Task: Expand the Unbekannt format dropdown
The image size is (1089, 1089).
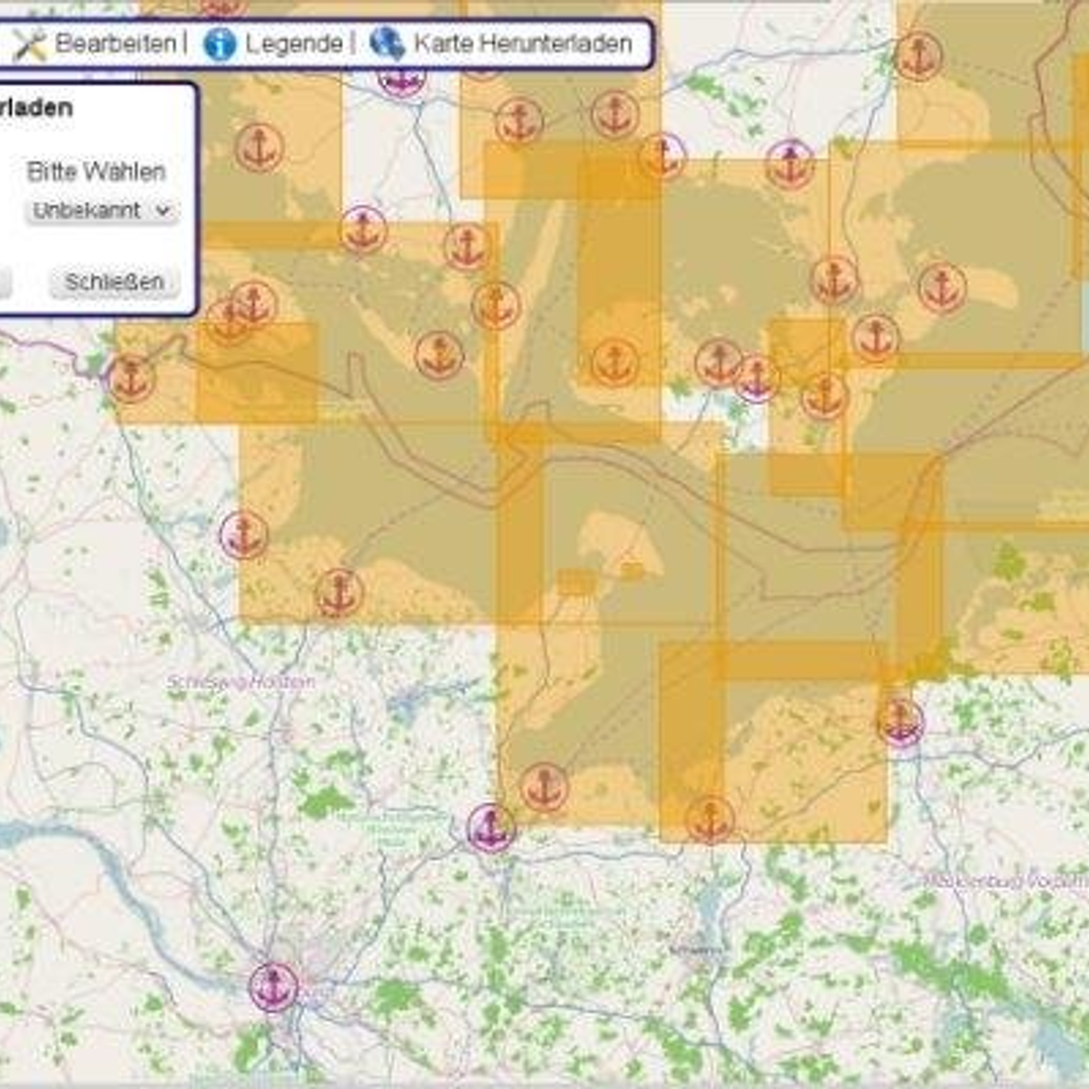Action: (x=101, y=211)
